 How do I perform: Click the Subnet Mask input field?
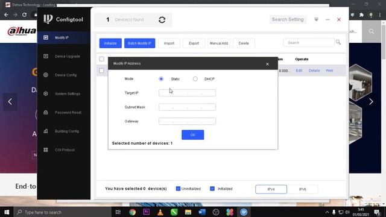[187, 107]
